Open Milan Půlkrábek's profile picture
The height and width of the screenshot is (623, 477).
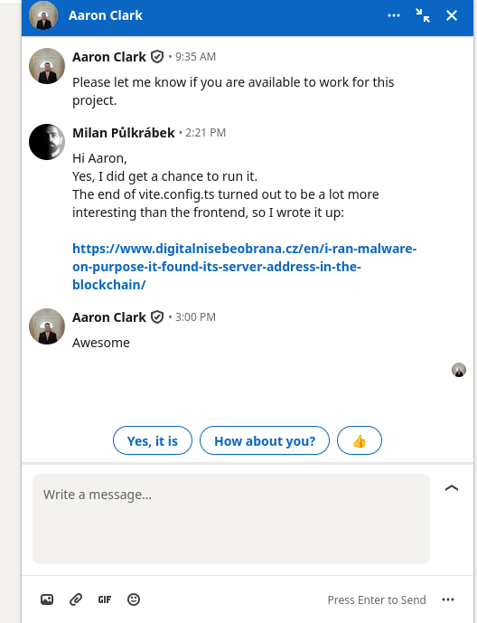[47, 142]
